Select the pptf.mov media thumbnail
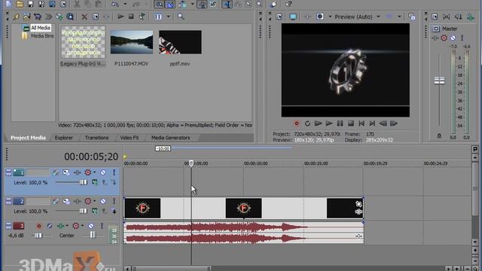482x271 pixels. click(x=180, y=42)
